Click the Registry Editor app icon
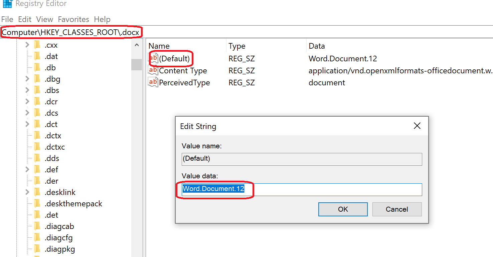The height and width of the screenshot is (257, 493). tap(7, 4)
